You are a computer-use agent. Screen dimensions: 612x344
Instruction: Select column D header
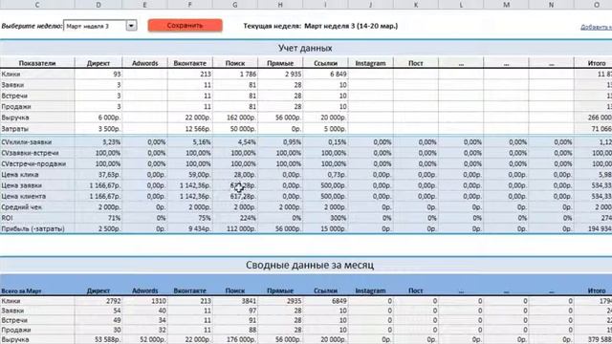[x=98, y=5]
